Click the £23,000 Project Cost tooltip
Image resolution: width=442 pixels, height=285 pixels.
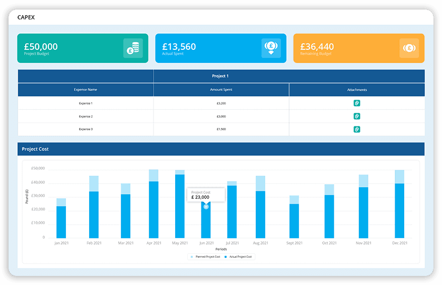(206, 195)
